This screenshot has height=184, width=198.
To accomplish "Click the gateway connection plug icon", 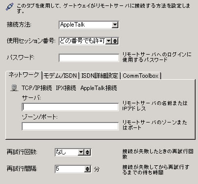I will 10,7.
